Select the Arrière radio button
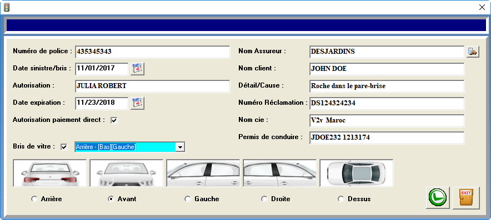 [x=34, y=199]
